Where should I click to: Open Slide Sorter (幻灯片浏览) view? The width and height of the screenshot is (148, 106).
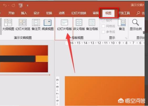click(23, 25)
